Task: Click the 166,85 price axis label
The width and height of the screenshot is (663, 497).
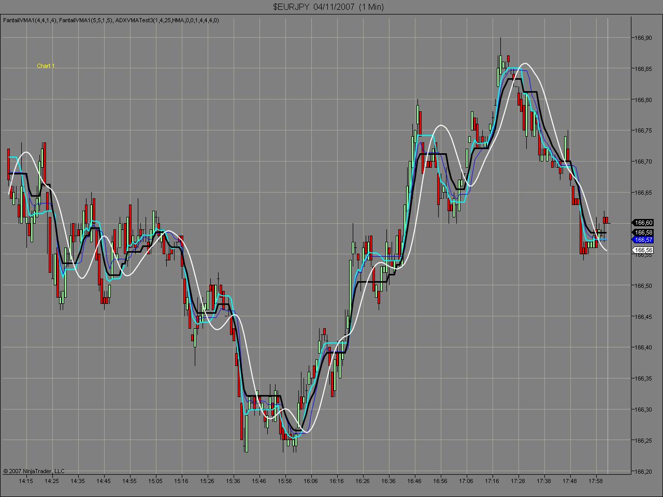Action: click(x=643, y=68)
